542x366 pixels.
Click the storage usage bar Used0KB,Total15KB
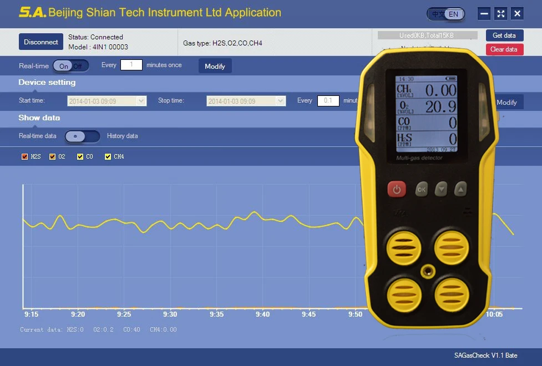click(x=428, y=35)
